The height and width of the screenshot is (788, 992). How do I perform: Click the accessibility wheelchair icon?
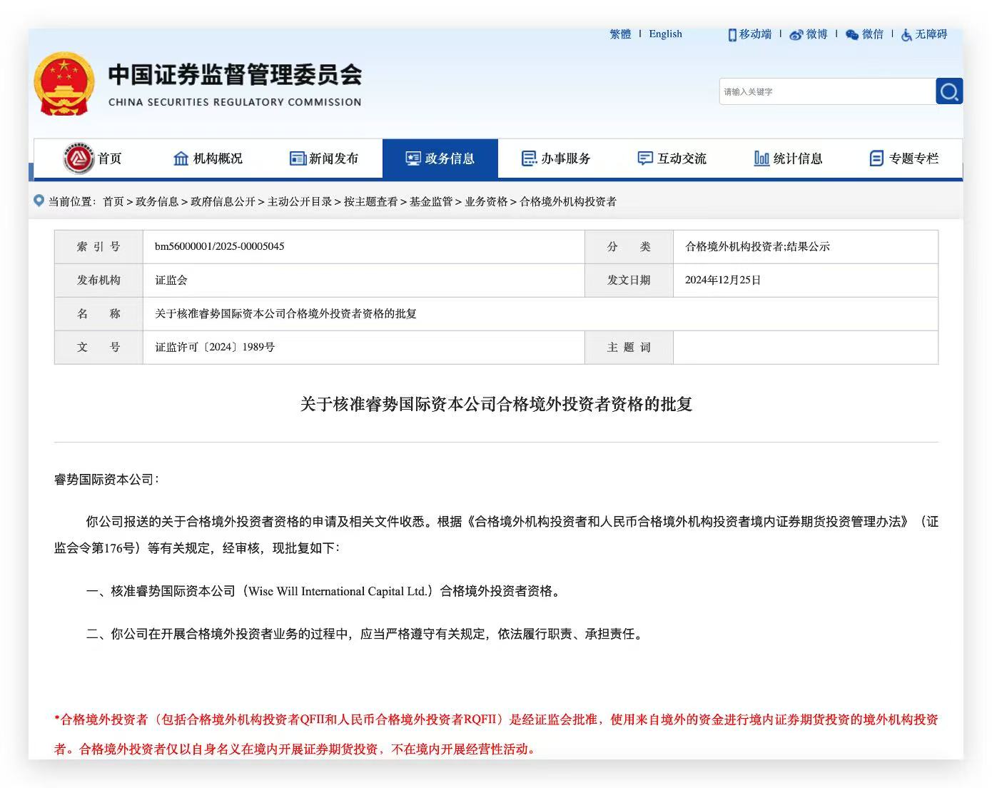pos(906,34)
